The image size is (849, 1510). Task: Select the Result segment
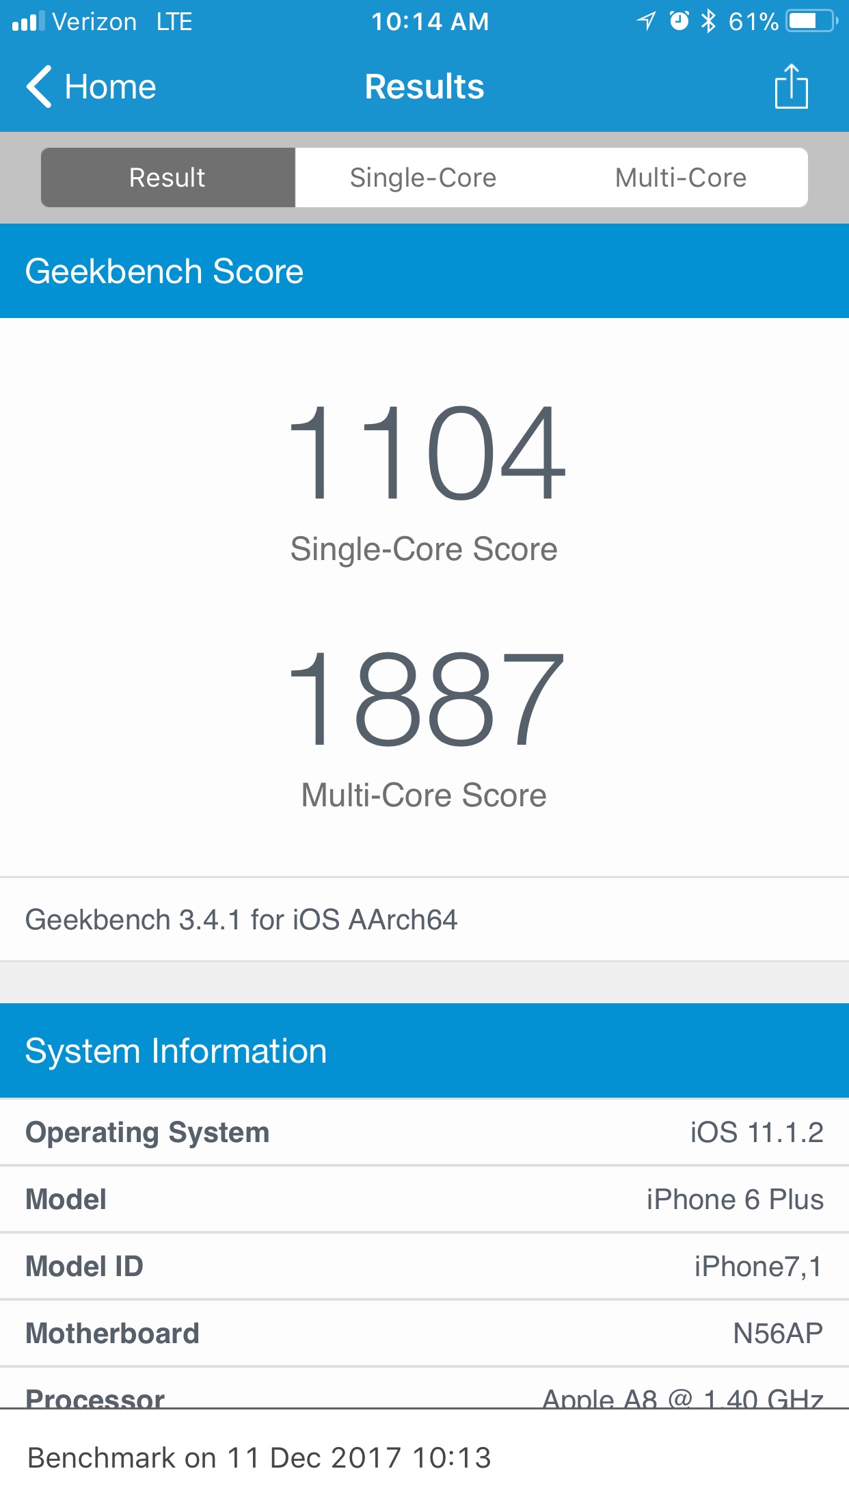coord(168,178)
